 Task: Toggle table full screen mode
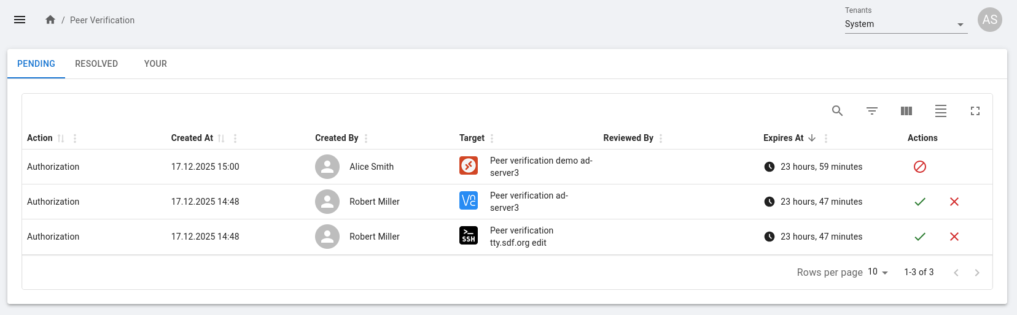pos(975,111)
